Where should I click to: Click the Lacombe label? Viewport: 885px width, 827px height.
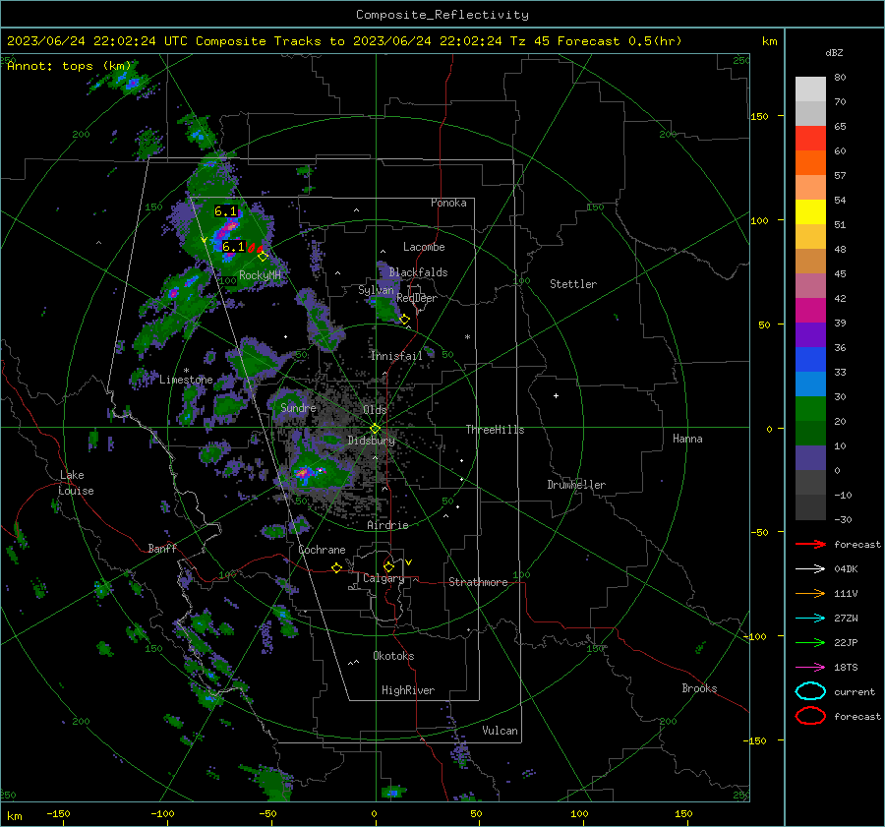point(424,247)
